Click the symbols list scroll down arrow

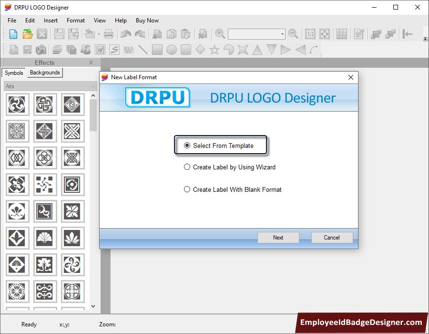click(93, 306)
